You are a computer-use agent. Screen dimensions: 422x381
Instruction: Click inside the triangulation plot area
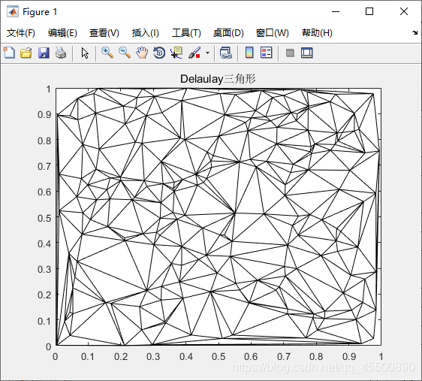(x=219, y=216)
